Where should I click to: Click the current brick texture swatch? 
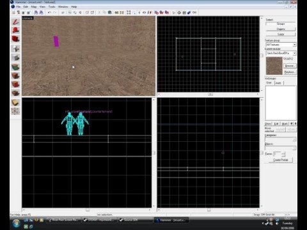274,66
